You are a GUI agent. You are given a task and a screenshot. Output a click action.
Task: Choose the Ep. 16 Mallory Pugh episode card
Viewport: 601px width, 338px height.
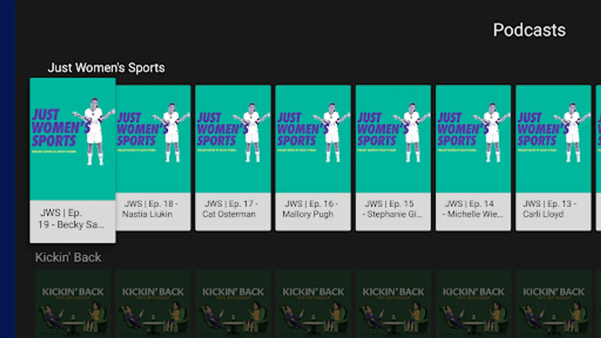[x=313, y=158]
